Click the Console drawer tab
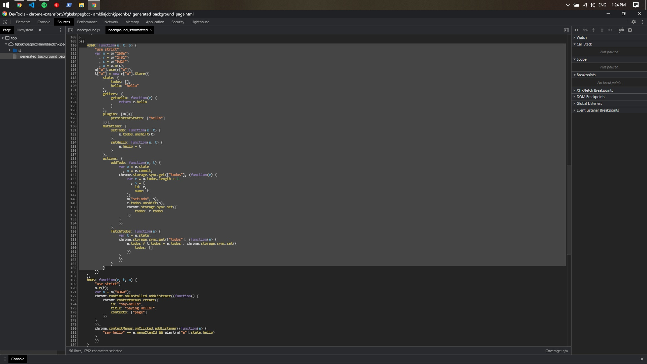The height and width of the screenshot is (364, 647). tap(18, 359)
